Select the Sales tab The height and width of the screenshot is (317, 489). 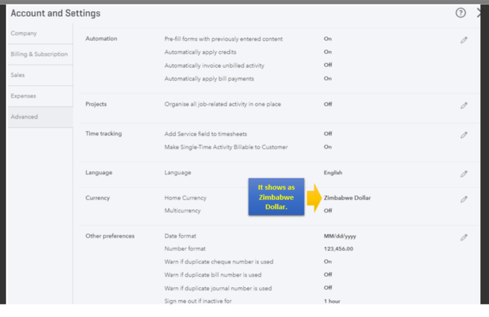(x=18, y=75)
